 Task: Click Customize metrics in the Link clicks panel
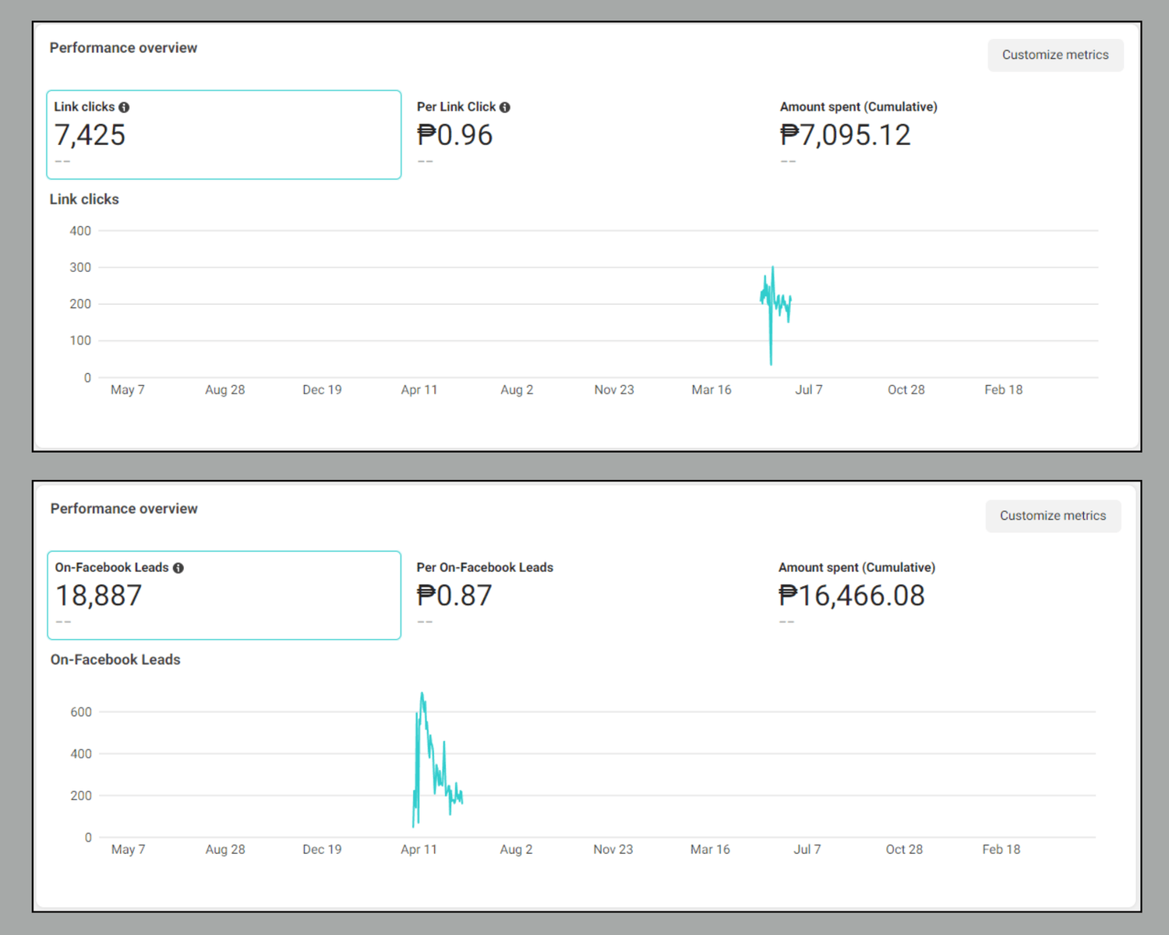(x=1054, y=55)
